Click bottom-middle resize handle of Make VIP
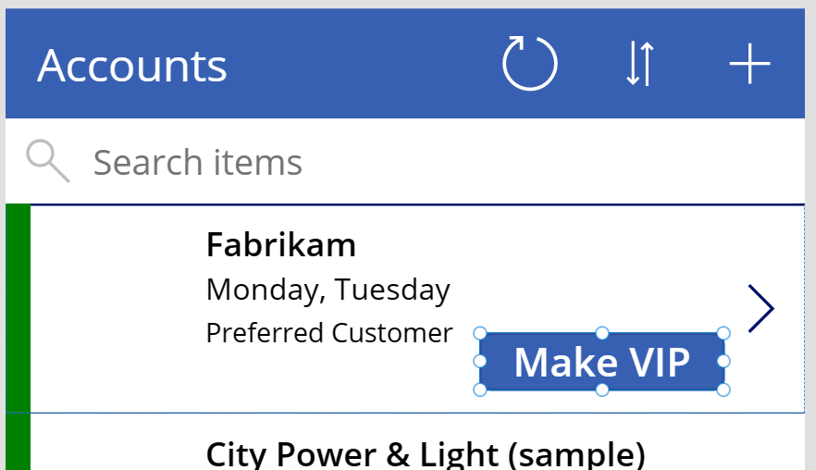 (x=601, y=390)
